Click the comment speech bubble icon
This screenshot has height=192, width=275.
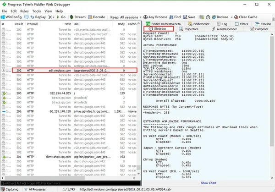27,17
